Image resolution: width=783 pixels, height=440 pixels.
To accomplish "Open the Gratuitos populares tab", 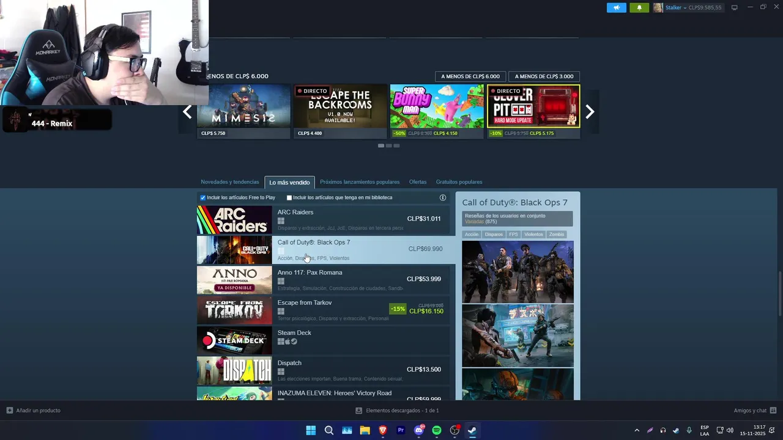I will point(459,182).
